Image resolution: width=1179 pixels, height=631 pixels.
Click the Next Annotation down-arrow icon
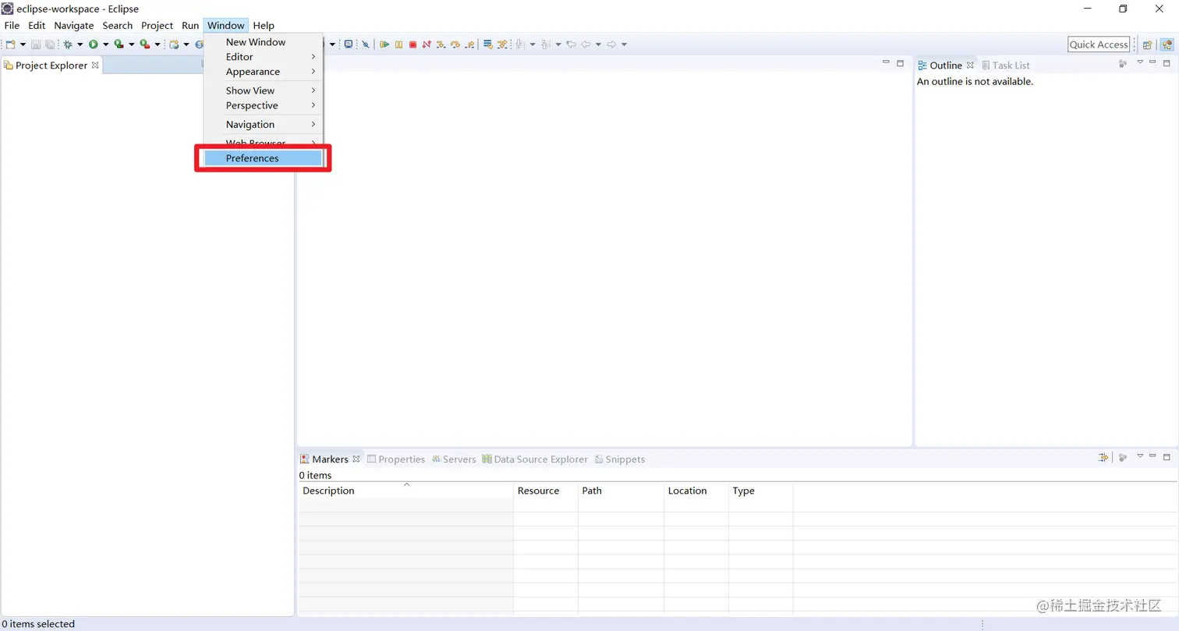click(x=519, y=44)
